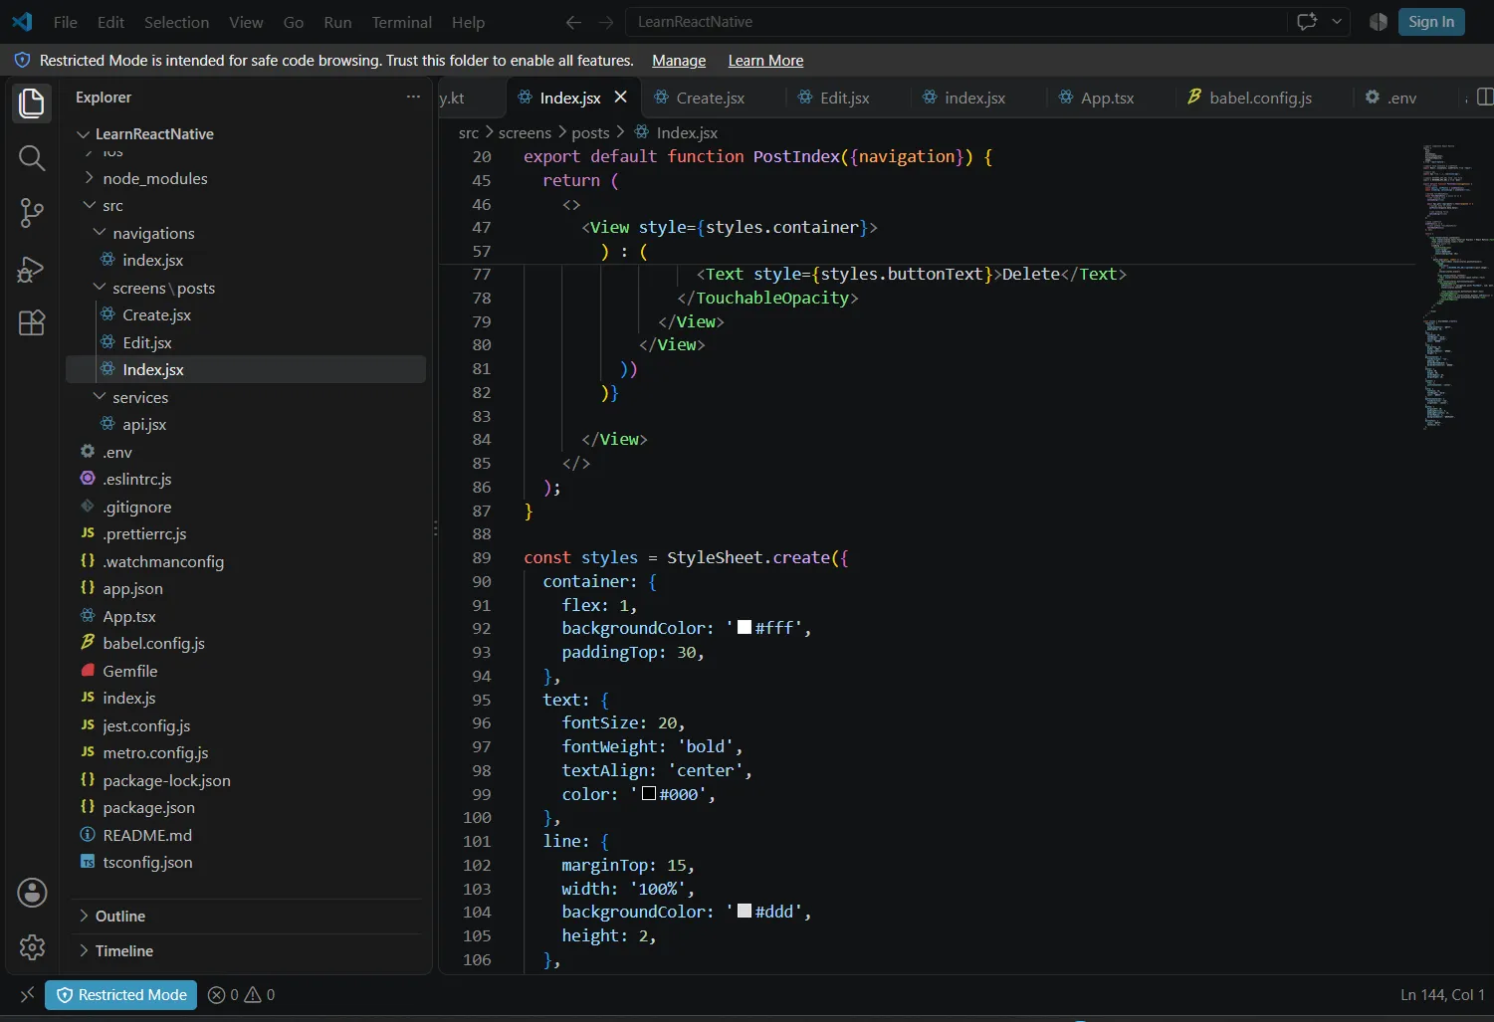Image resolution: width=1494 pixels, height=1022 pixels.
Task: Open the Extensions view icon
Action: pos(32,322)
